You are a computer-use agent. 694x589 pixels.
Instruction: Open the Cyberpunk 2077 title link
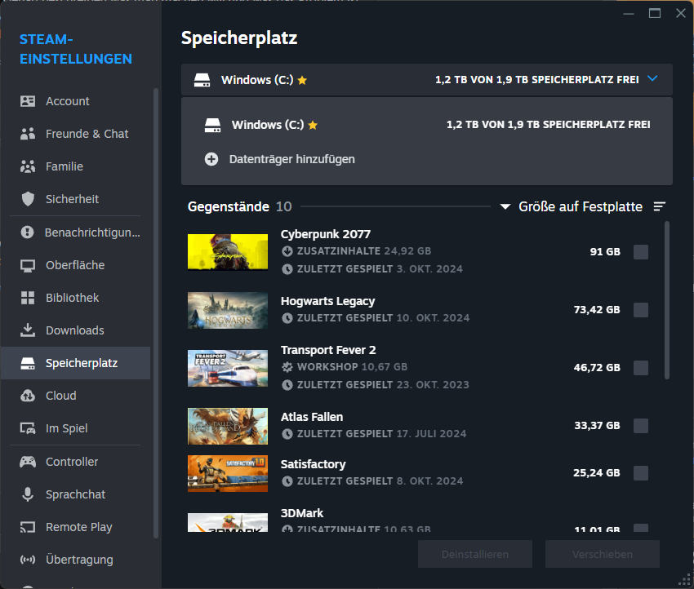(325, 234)
